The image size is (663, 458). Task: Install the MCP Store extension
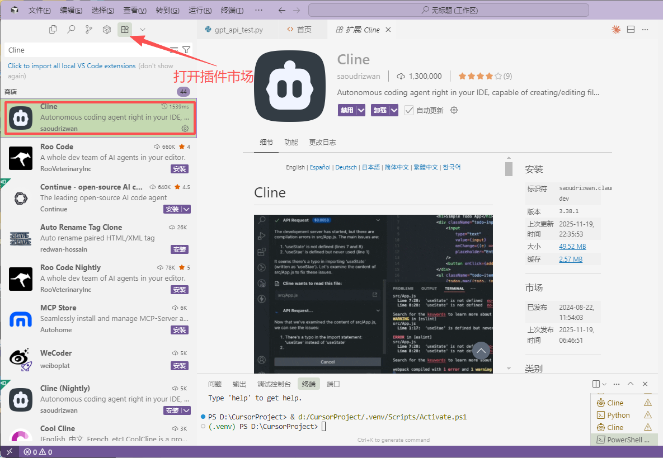click(x=180, y=330)
